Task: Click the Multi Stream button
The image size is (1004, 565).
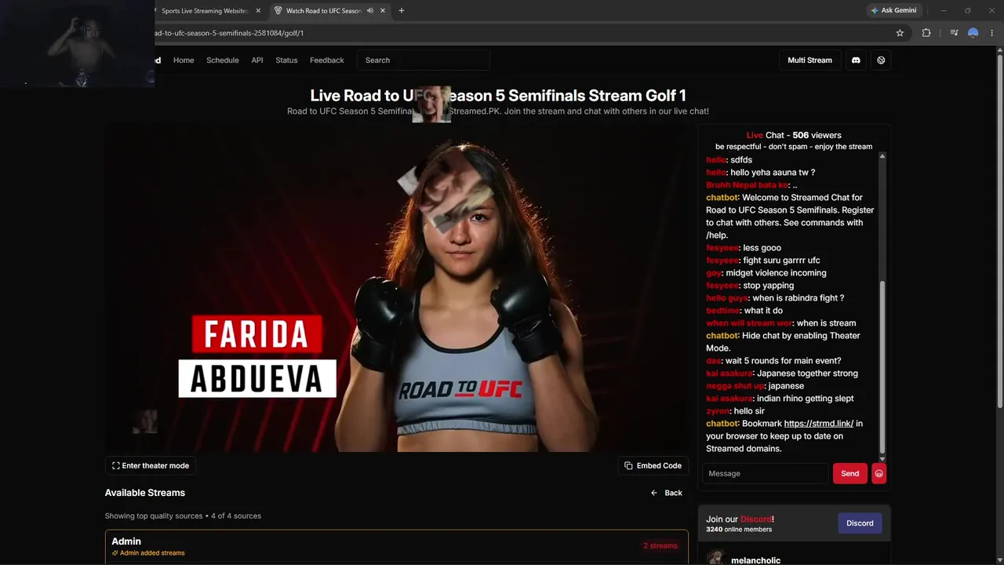Action: [809, 60]
